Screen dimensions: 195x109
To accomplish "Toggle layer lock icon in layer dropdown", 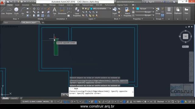I will coord(88,9).
